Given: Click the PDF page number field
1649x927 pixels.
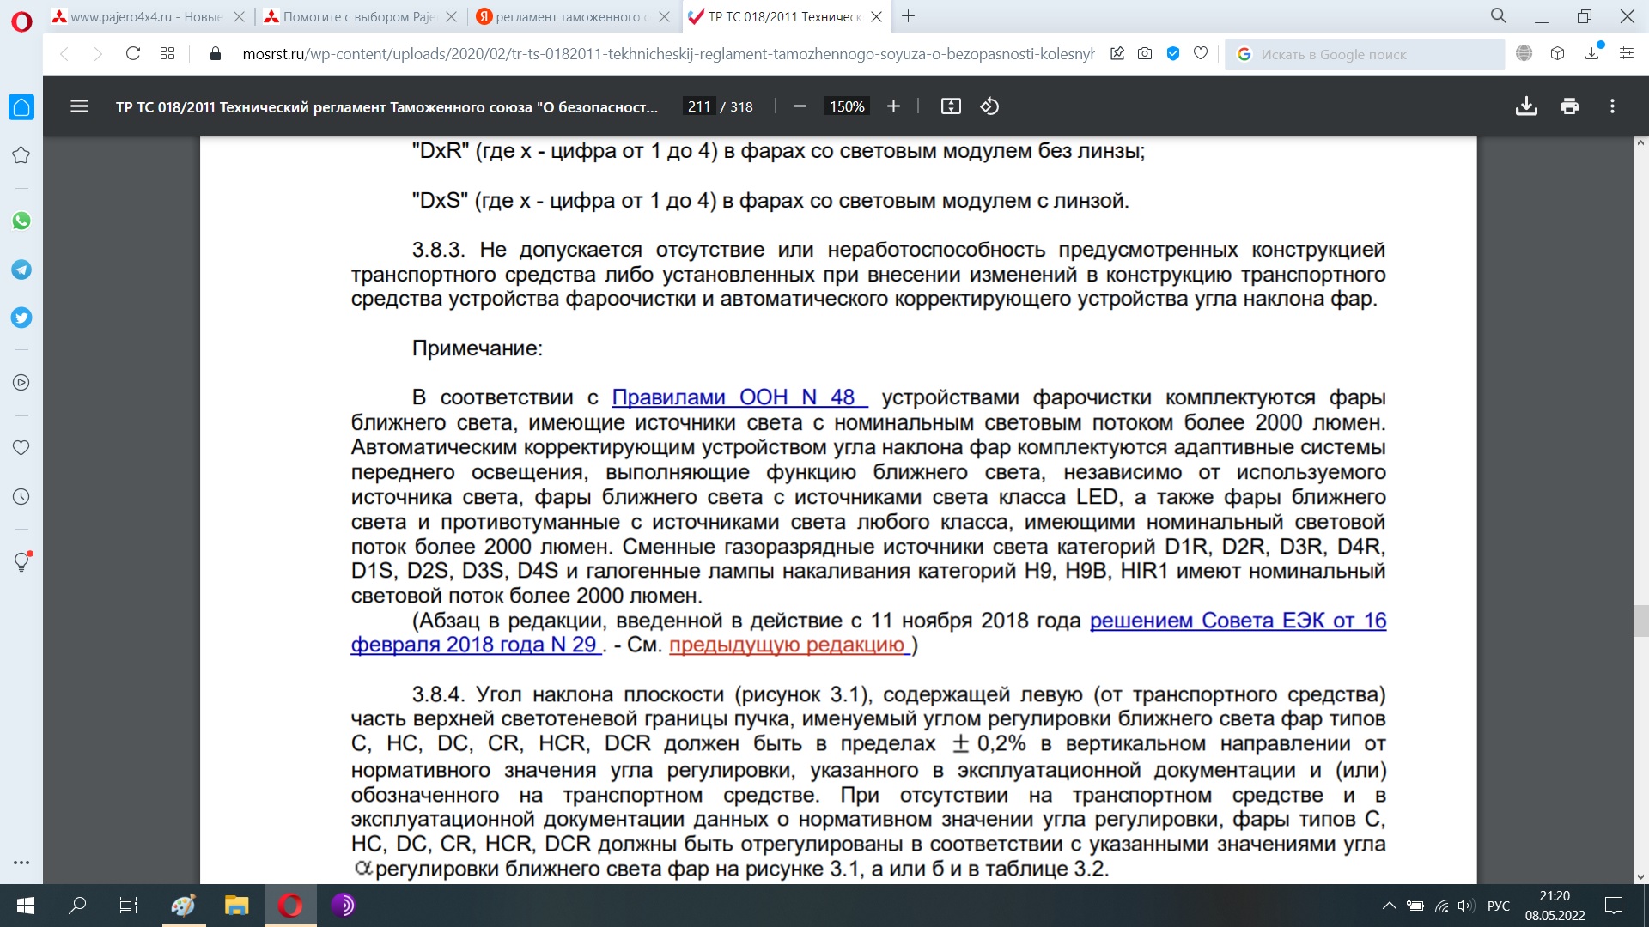Looking at the screenshot, I should click(699, 106).
